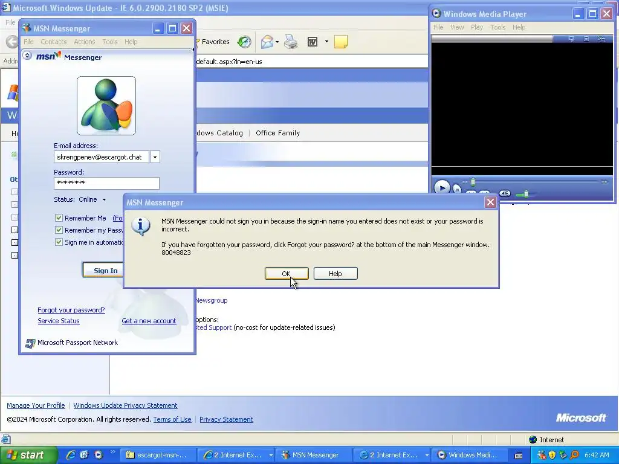Screen dimensions: 619x464
Task: Toggle the Remember my Password checkbox
Action: (x=59, y=230)
